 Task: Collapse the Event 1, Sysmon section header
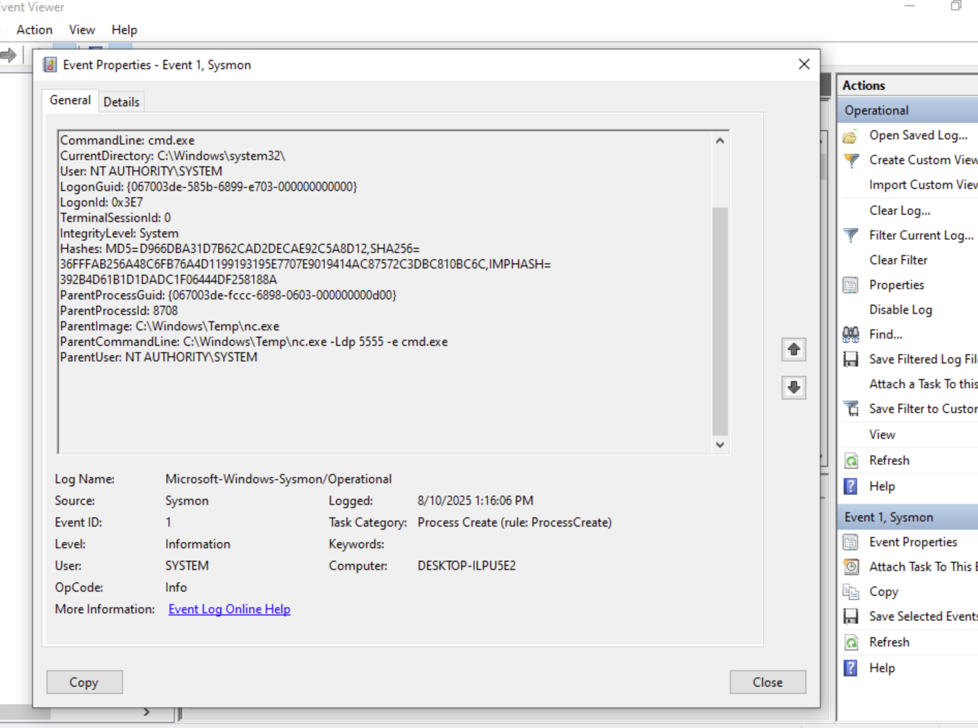pyautogui.click(x=908, y=517)
